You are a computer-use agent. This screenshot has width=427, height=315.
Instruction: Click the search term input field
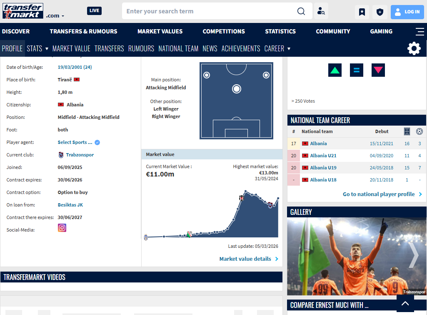[x=208, y=11]
